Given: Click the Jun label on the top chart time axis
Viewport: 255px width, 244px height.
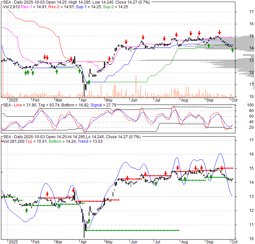Looking at the screenshot, I should pos(134,100).
